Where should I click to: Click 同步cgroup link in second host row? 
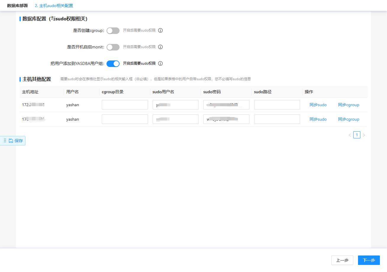349,119
